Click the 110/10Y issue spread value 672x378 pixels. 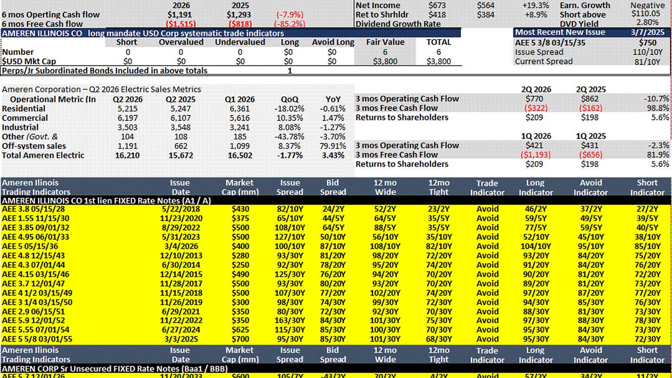tap(647, 52)
